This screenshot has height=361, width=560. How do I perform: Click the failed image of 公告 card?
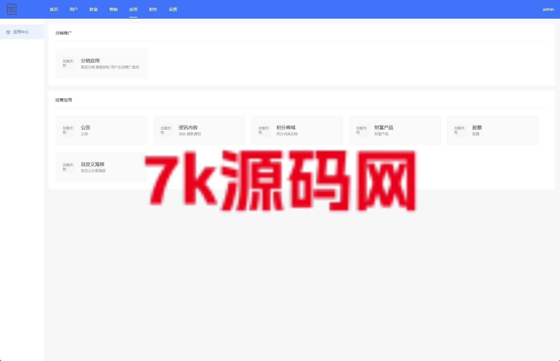(x=69, y=130)
